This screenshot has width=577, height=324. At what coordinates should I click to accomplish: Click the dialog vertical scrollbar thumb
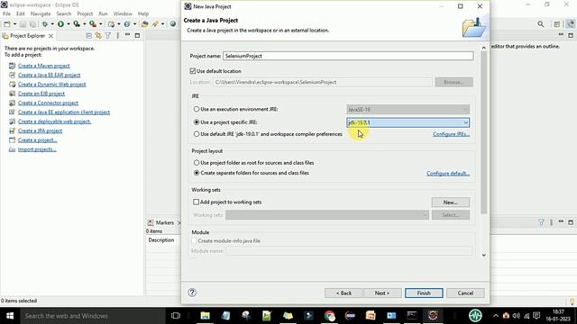coord(484,132)
